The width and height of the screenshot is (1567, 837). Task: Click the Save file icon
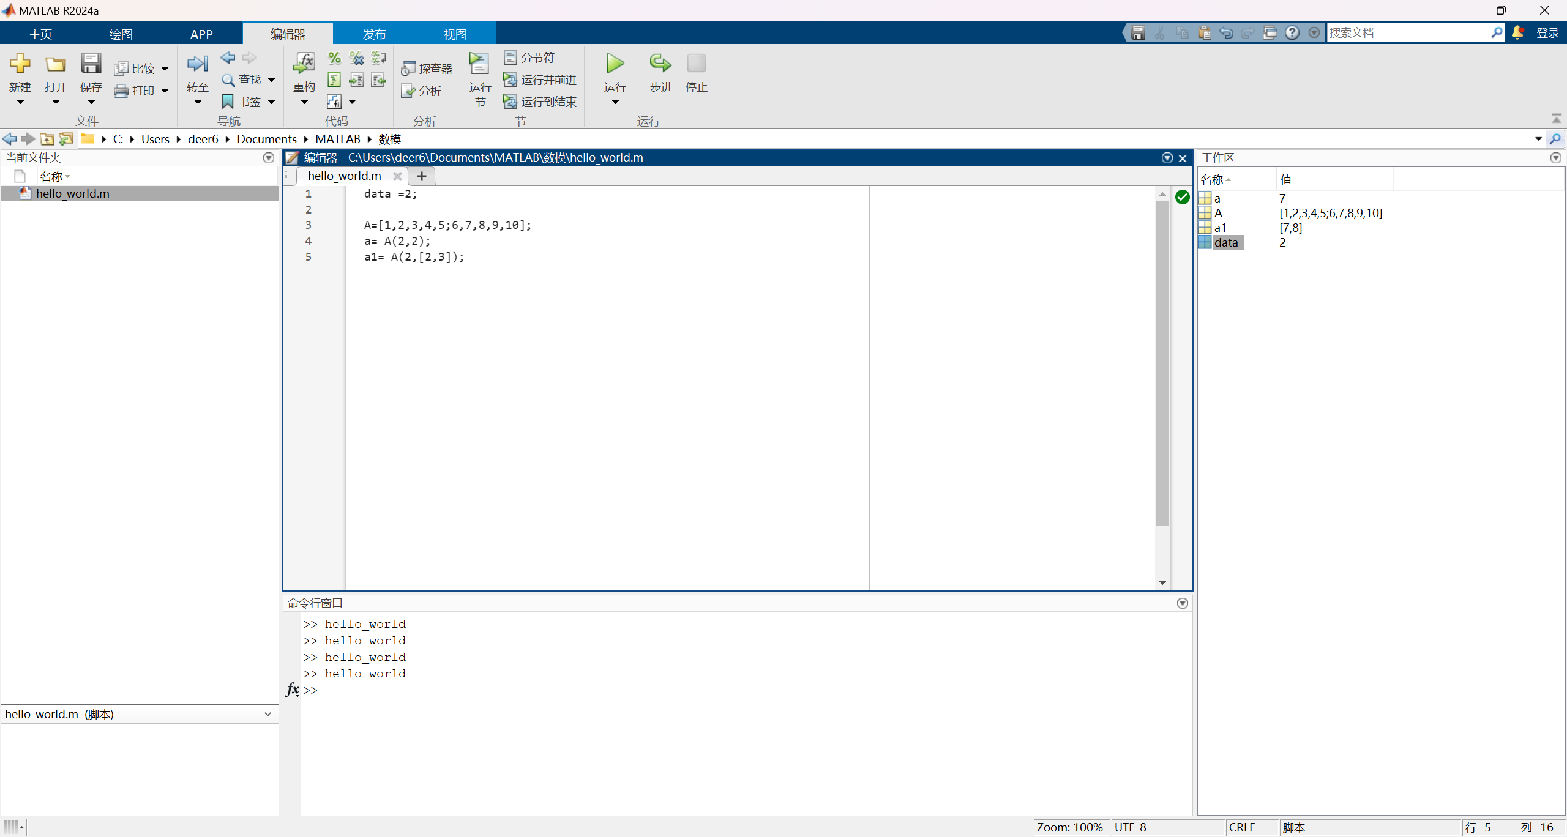[x=91, y=64]
